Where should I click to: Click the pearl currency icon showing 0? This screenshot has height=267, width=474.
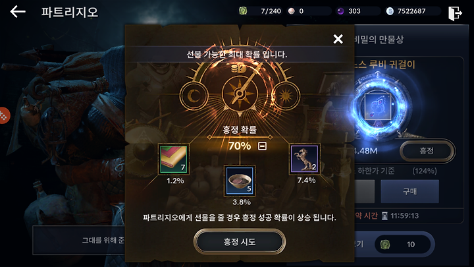pos(292,11)
